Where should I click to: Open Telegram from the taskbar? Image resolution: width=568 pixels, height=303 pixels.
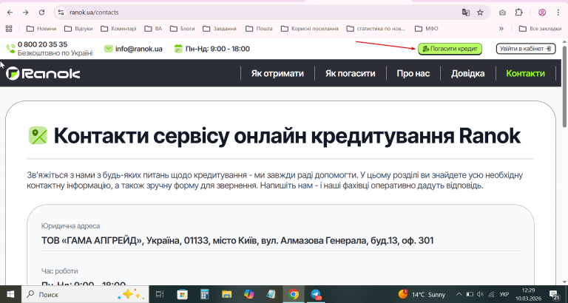[x=316, y=294]
